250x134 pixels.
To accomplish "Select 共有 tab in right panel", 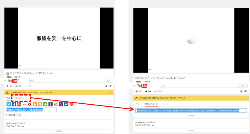I will (137, 104).
